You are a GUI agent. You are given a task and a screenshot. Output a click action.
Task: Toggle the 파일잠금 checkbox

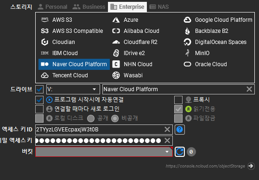[x=178, y=118]
